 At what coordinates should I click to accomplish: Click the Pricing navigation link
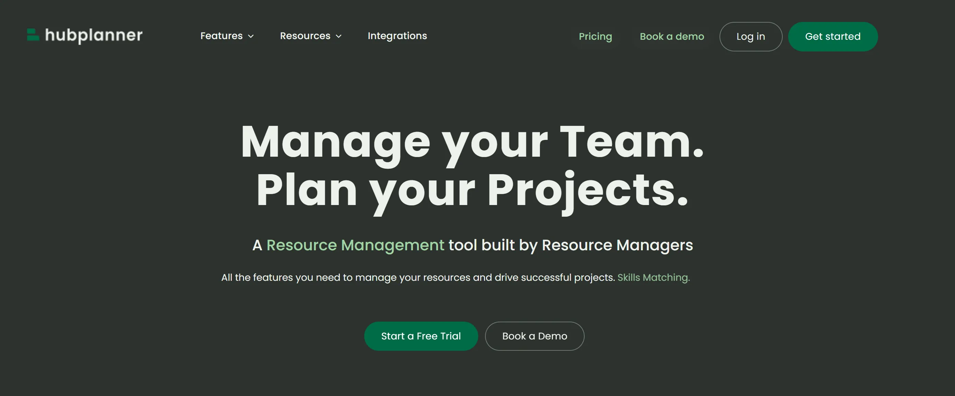(x=595, y=36)
